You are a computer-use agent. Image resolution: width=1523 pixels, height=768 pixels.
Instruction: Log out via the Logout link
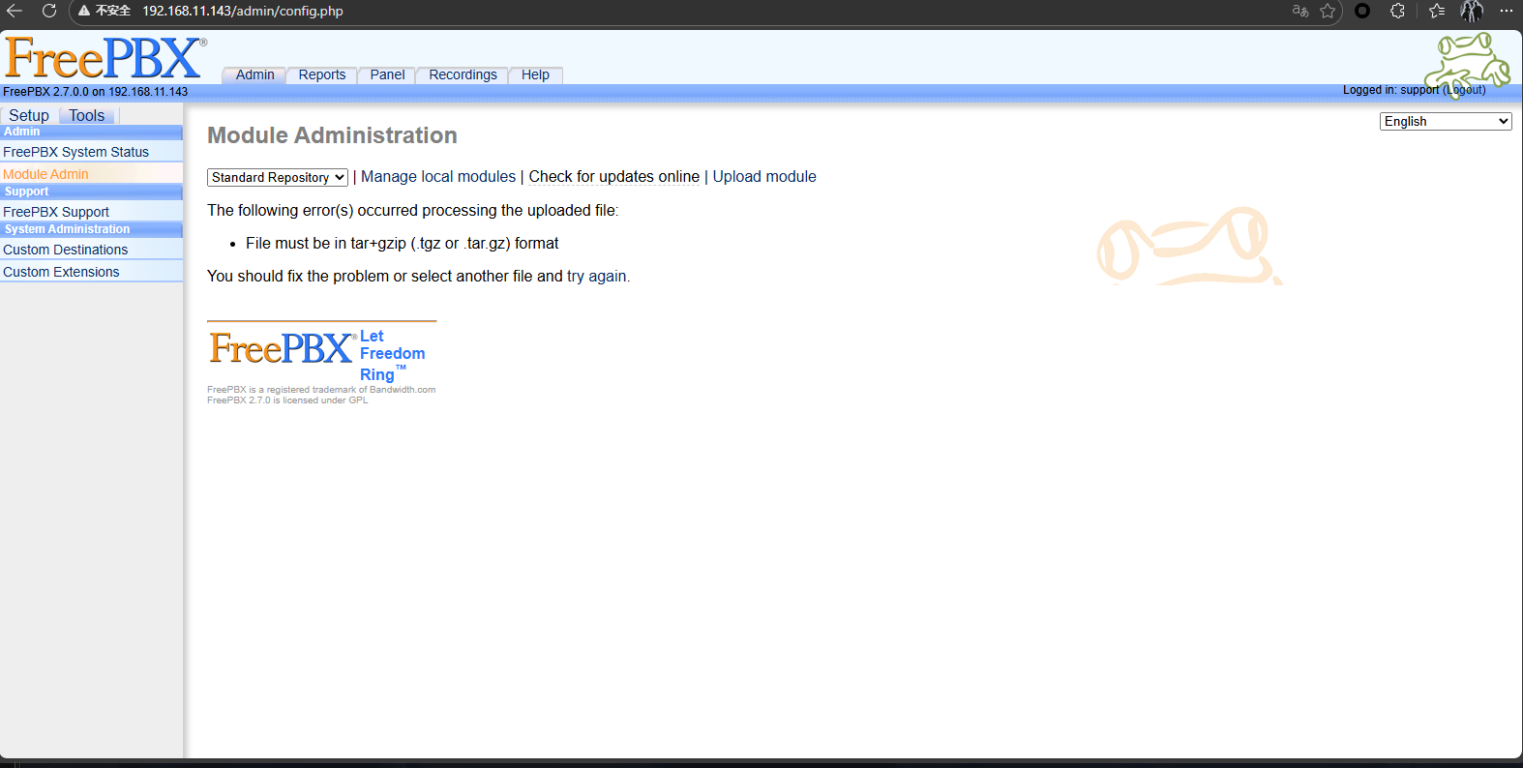click(1464, 90)
